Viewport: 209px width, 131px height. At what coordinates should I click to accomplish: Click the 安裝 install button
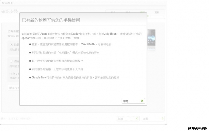[153, 119]
